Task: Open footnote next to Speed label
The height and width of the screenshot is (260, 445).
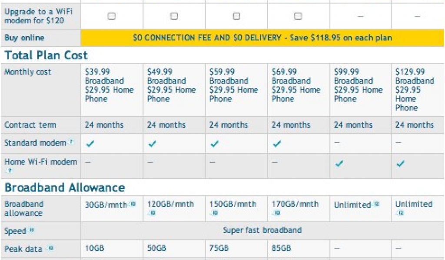Action: coord(32,231)
